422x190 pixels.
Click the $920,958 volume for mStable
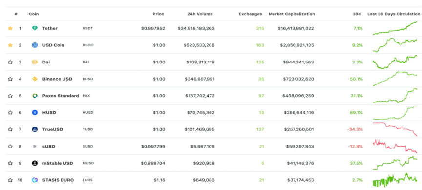coord(204,163)
